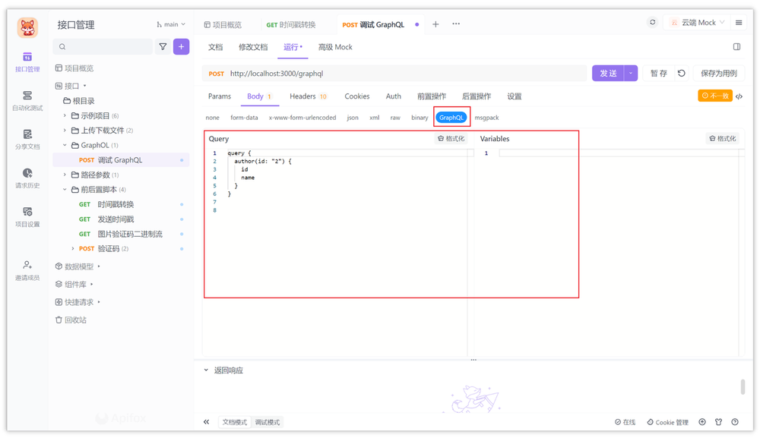Click the request URL field
Image resolution: width=760 pixels, height=441 pixels.
coord(394,74)
